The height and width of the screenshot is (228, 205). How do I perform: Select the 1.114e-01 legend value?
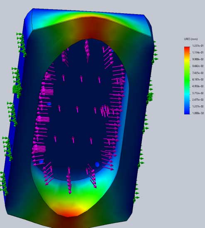198,53
